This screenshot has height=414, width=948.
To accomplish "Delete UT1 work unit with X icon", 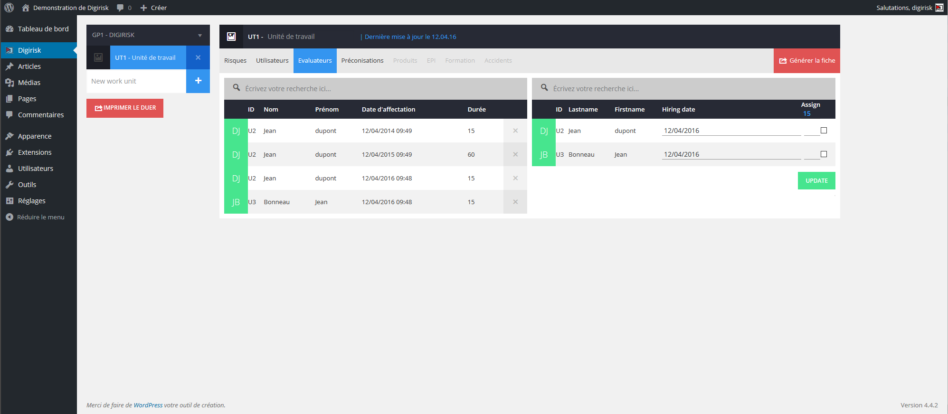I will 198,57.
